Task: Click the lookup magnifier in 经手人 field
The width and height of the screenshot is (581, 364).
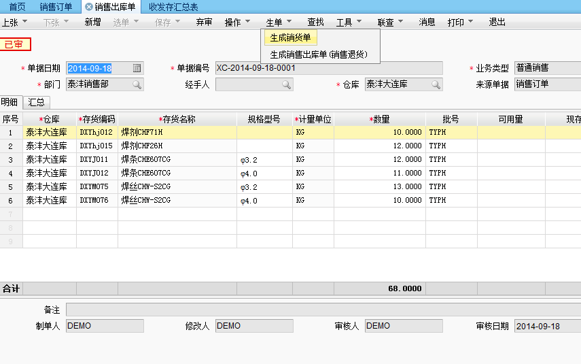Action: click(x=286, y=84)
